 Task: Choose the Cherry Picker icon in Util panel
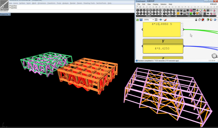coord(205,10)
